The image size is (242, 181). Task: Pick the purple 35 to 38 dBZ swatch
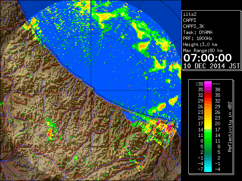pyautogui.click(x=208, y=90)
